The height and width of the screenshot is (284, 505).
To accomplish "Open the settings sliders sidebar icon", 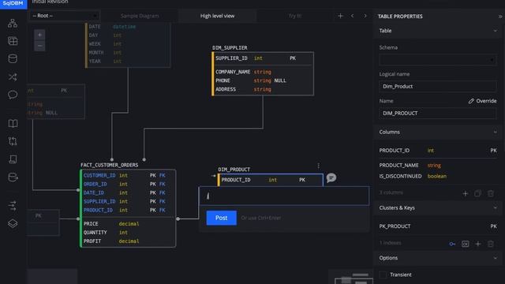I will click(x=13, y=206).
